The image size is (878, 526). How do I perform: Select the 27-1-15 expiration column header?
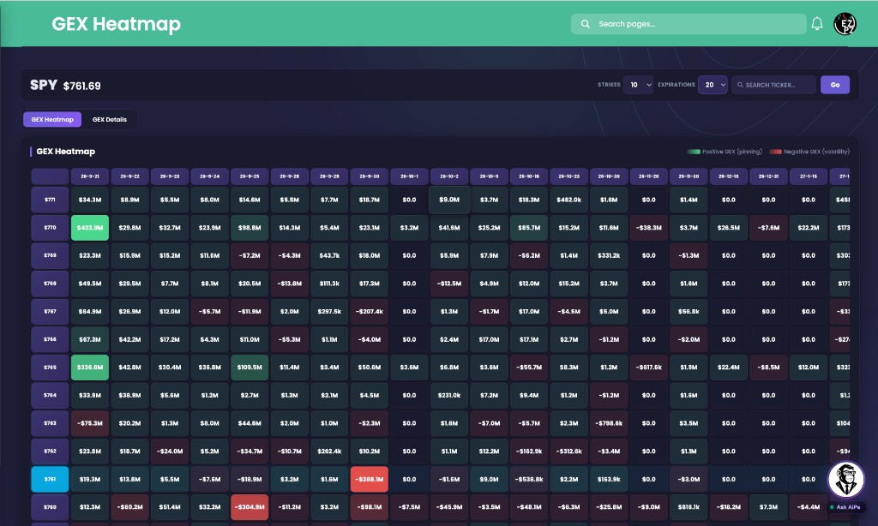click(809, 176)
